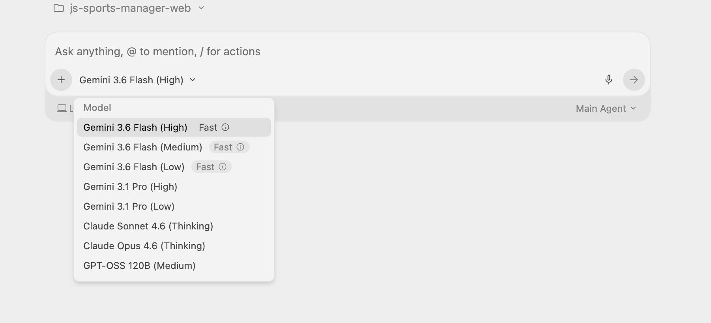Screen dimensions: 711x323
Task: Open info icon for Gemini 3.6 Flash (Medium)
Action: point(240,147)
